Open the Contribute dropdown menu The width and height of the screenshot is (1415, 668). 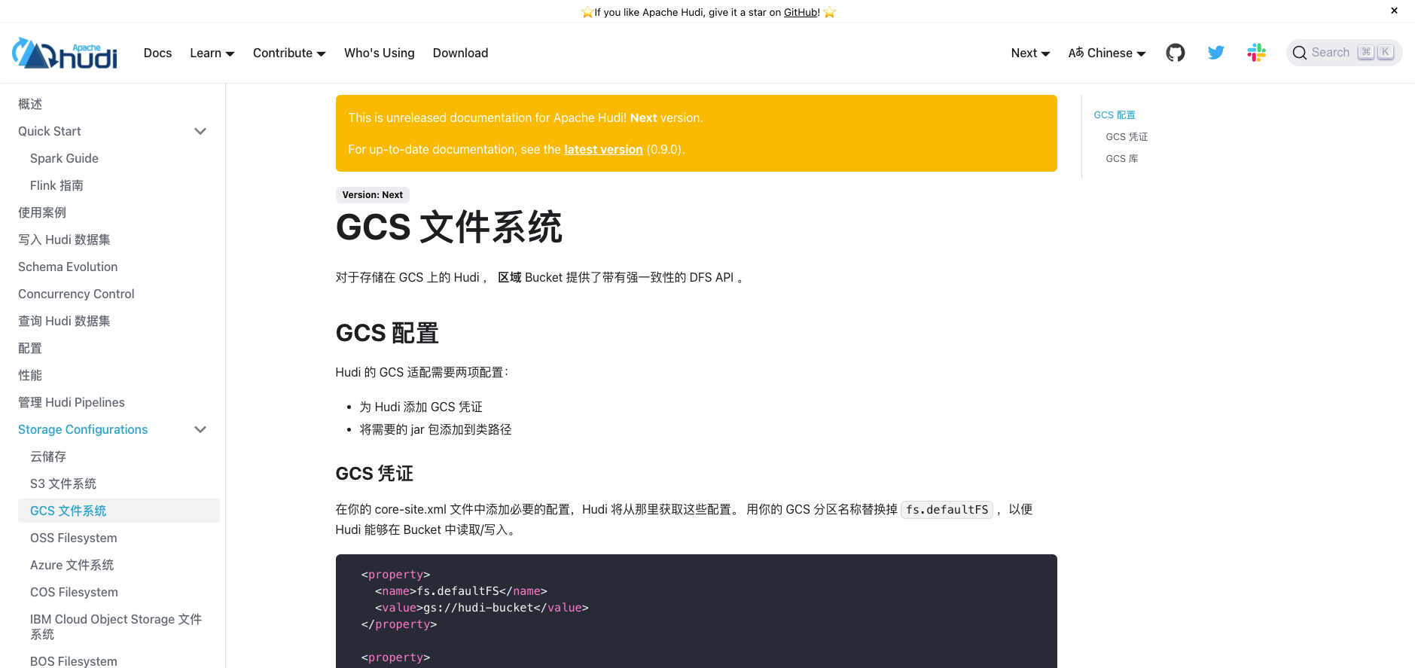pyautogui.click(x=289, y=53)
